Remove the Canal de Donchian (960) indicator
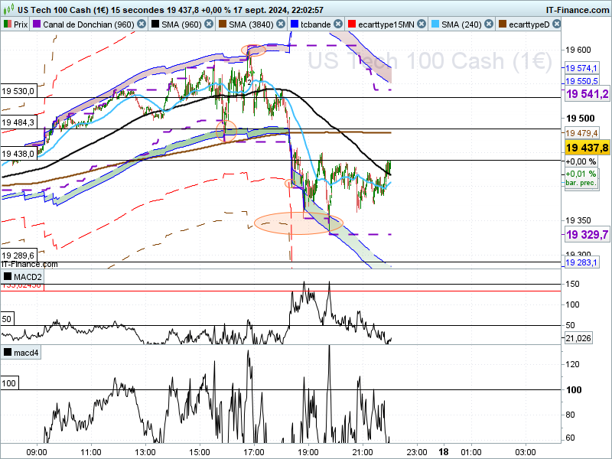The image size is (612, 459). point(142,24)
